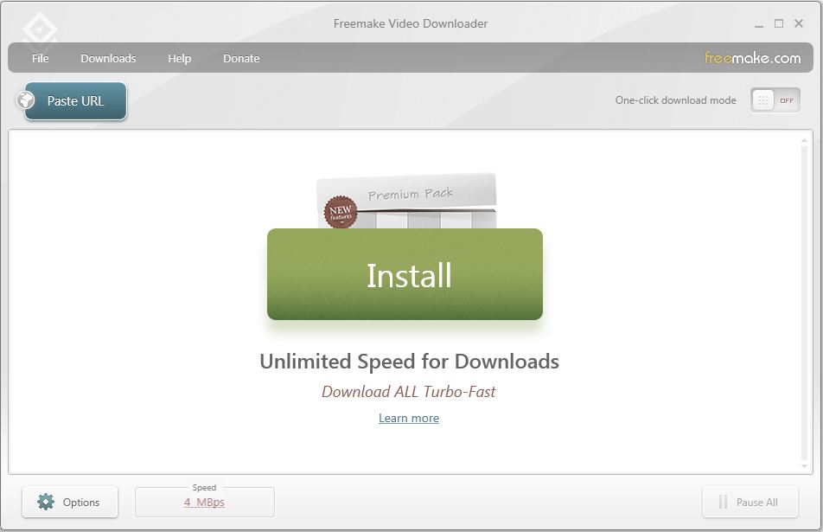Click the globe icon on Paste URL
The image size is (823, 532).
click(x=25, y=99)
